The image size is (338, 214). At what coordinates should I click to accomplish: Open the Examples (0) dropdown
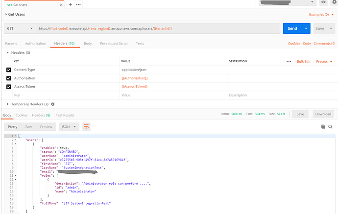point(321,14)
